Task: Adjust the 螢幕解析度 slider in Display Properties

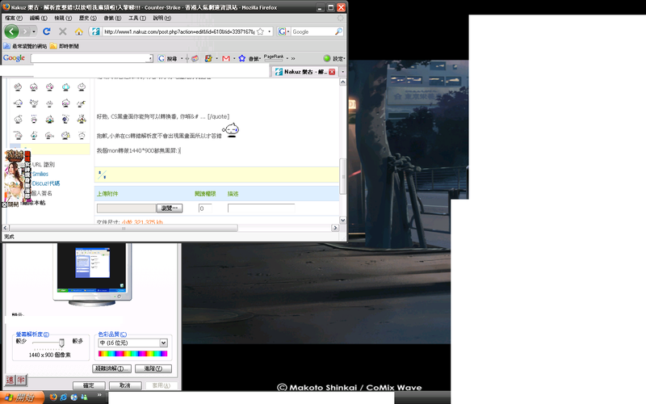Action: [61, 343]
